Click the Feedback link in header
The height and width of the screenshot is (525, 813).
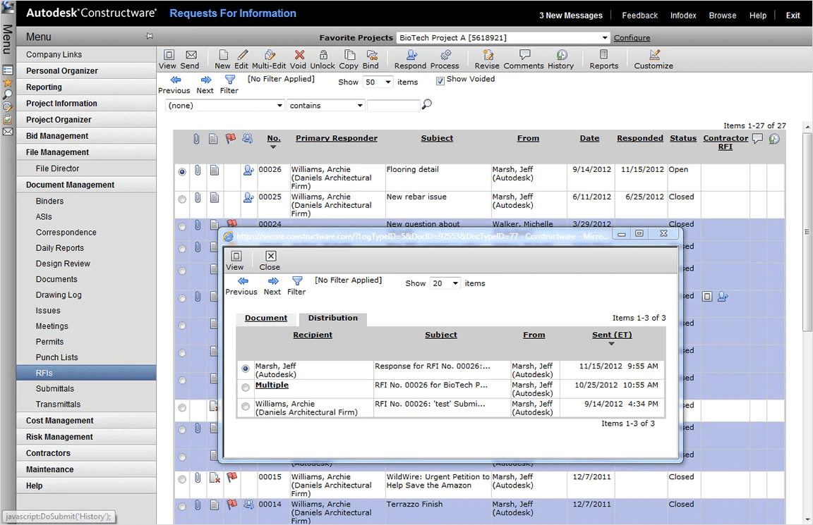639,16
